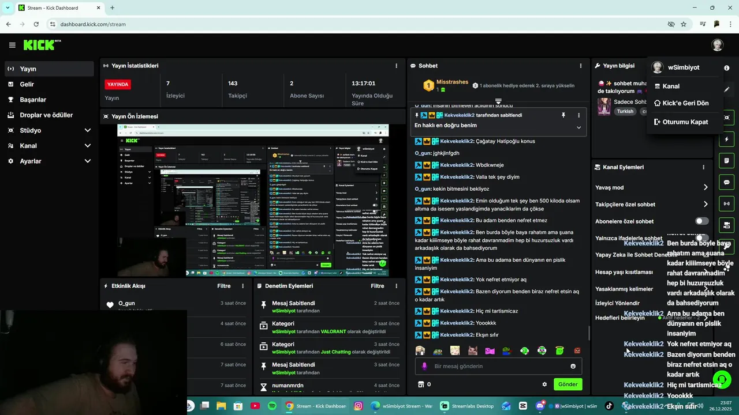
Task: Select Başarılar in the sidebar
Action: 48,100
